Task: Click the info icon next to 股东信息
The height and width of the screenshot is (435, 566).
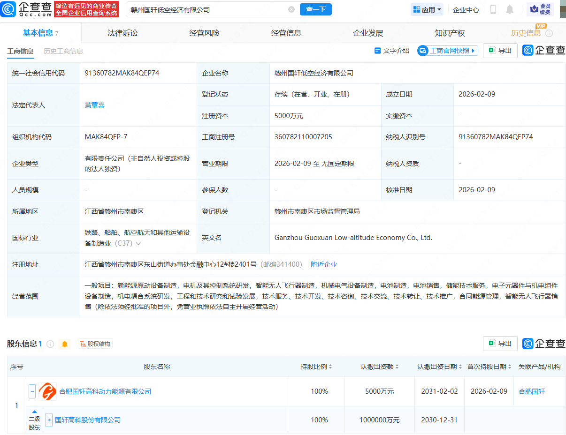Action: click(50, 344)
